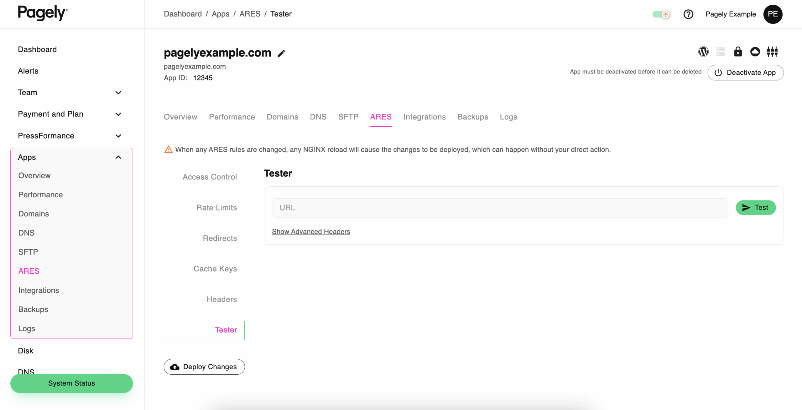Click the pagelyexample.com subtitle domain
Screen dimensions: 802x410
coord(195,67)
